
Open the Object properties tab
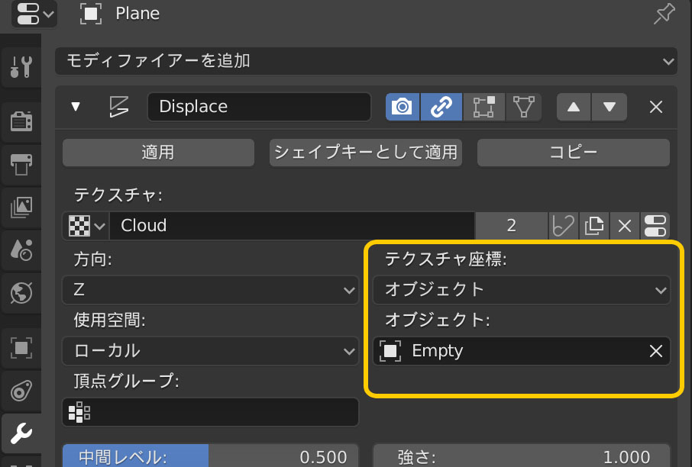[21, 344]
